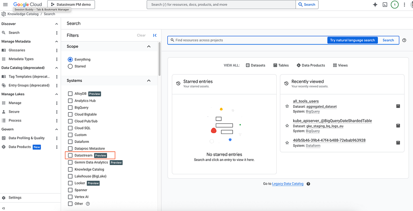Open Data Profiling & Quality page
The width and height of the screenshot is (413, 211).
26,138
